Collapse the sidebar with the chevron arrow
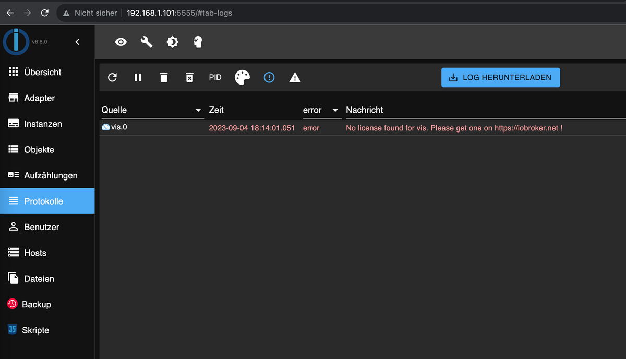Image resolution: width=626 pixels, height=359 pixels. pos(77,42)
